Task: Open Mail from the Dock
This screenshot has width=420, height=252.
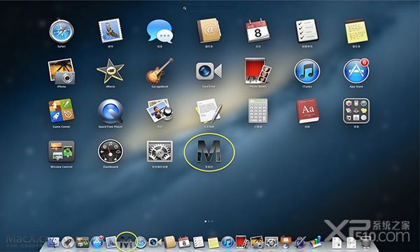Action: pyautogui.click(x=111, y=241)
